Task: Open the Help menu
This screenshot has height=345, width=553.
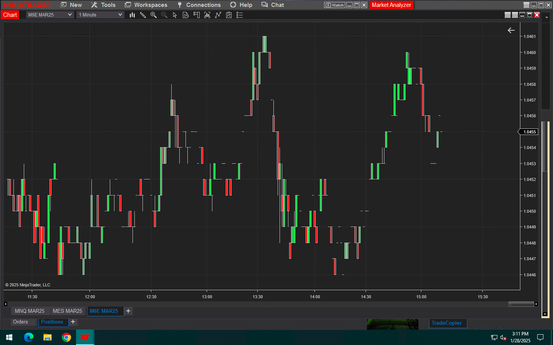Action: (x=241, y=5)
